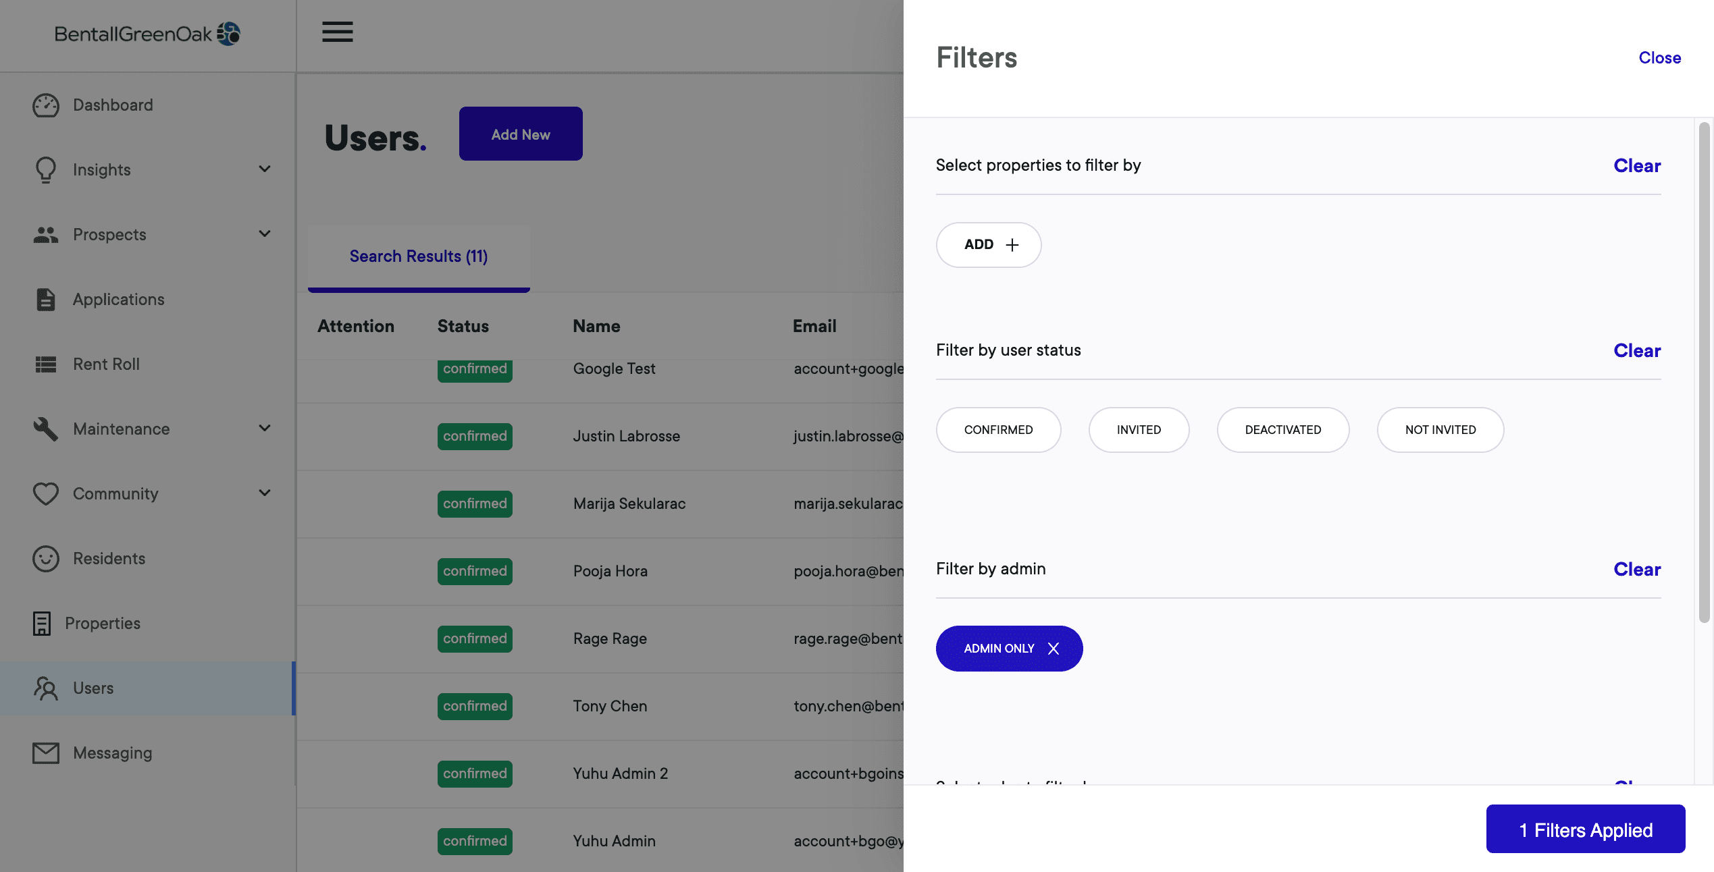Click the Justin Labrosse name
The width and height of the screenshot is (1714, 872).
627,437
